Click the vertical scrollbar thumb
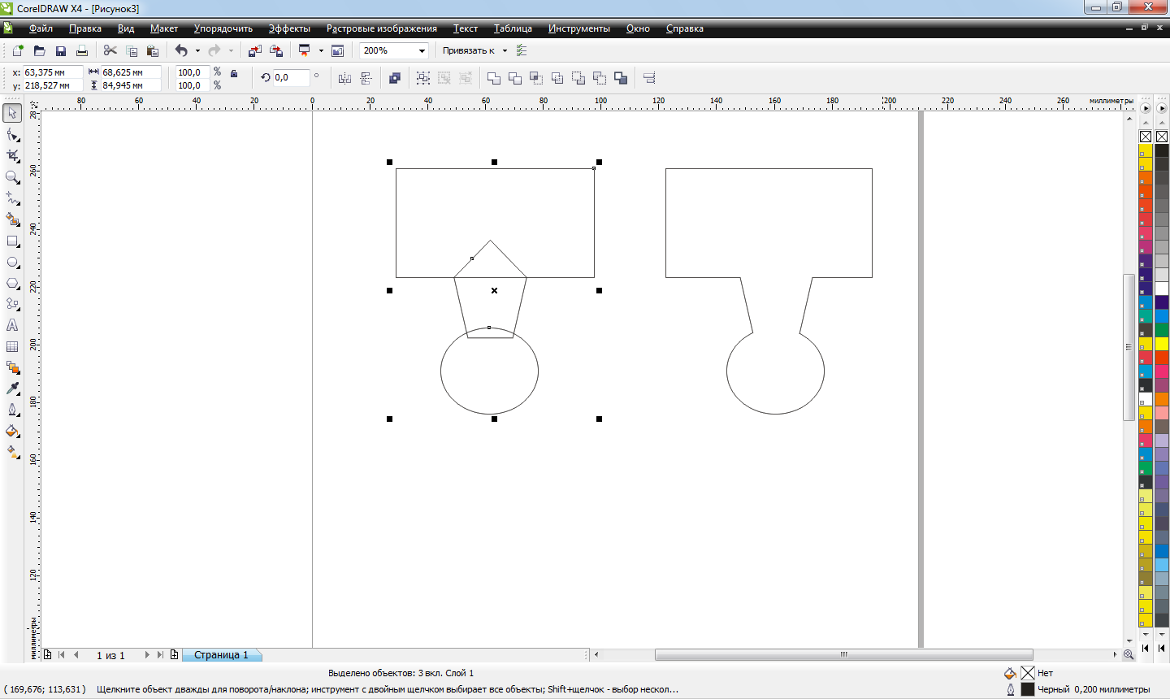This screenshot has height=699, width=1170. (1129, 347)
